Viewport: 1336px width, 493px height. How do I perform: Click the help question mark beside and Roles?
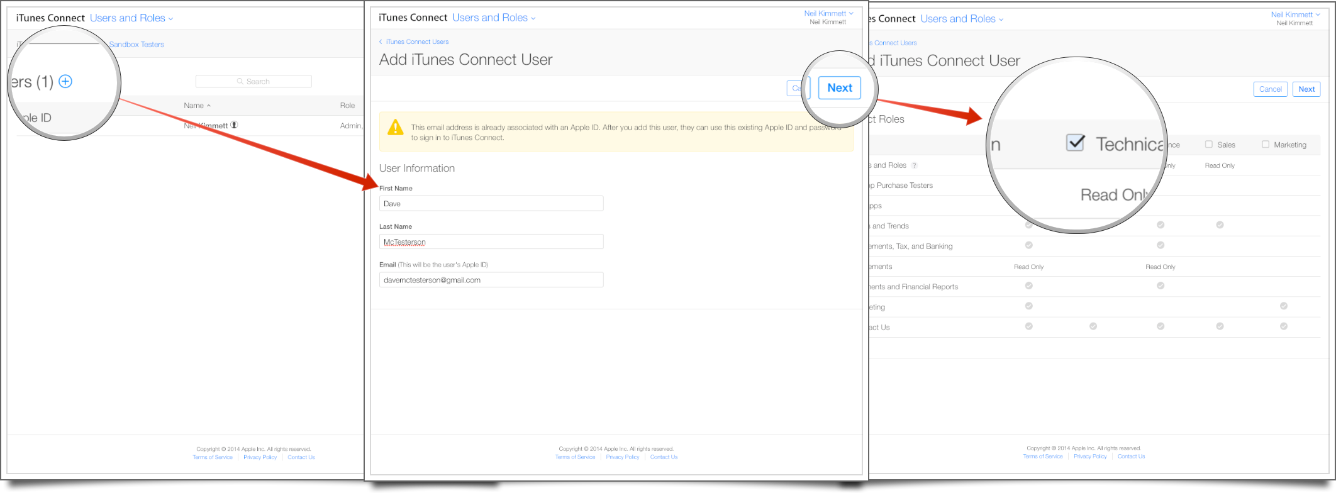pos(914,166)
